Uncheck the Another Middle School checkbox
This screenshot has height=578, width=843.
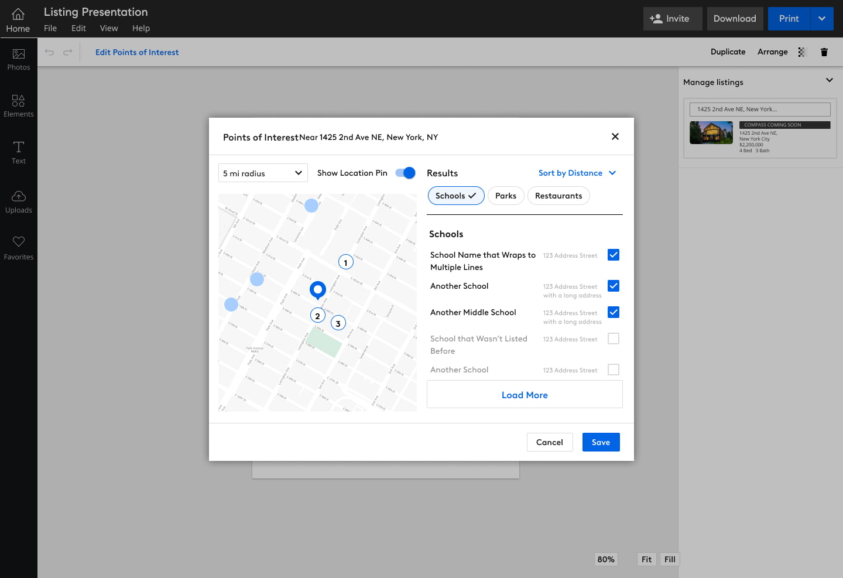pyautogui.click(x=614, y=312)
